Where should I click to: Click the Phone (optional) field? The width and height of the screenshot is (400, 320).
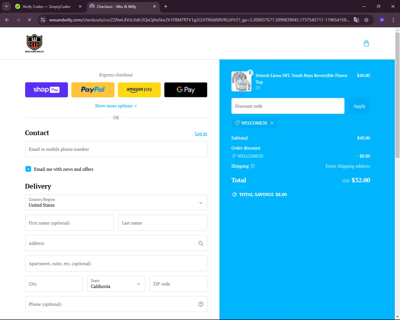point(116,304)
